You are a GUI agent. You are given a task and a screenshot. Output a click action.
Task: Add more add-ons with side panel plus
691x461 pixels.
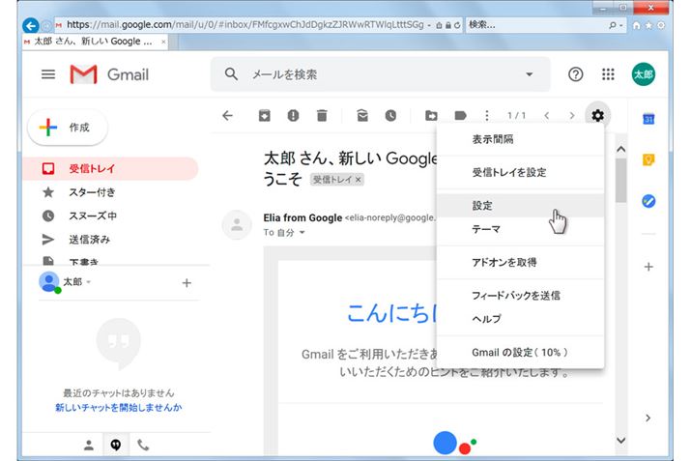[x=648, y=267]
